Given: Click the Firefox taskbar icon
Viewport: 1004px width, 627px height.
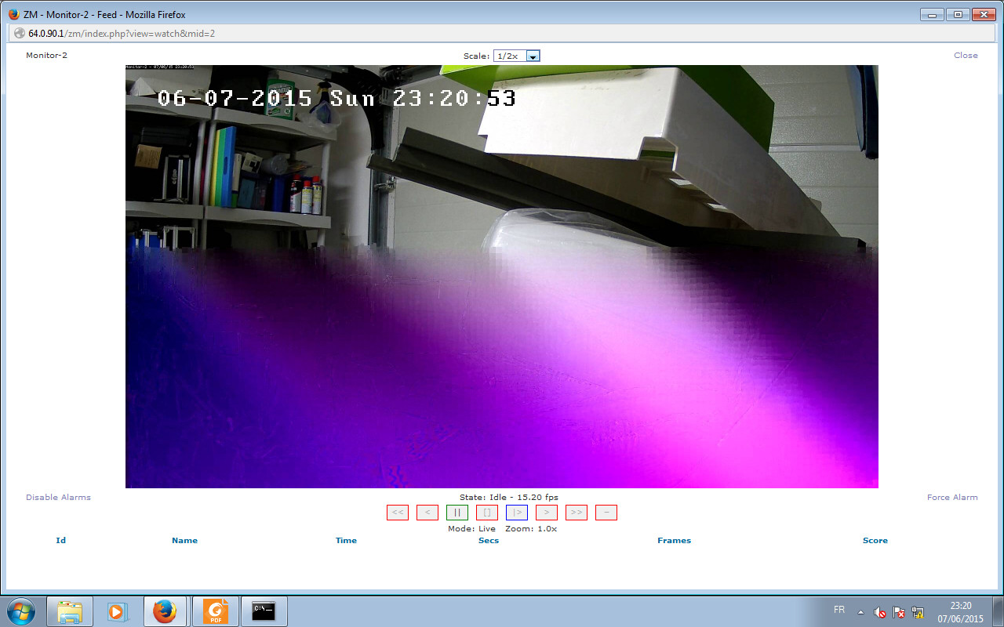Looking at the screenshot, I should tap(166, 611).
